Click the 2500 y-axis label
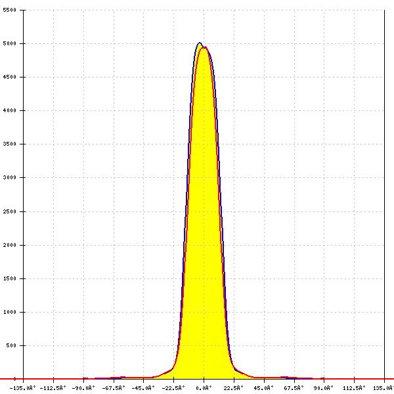 [x=10, y=211]
